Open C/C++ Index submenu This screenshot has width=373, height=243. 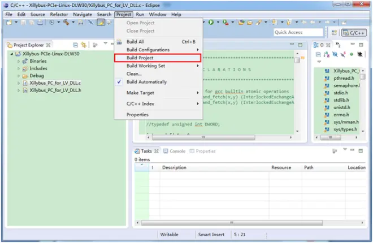158,103
